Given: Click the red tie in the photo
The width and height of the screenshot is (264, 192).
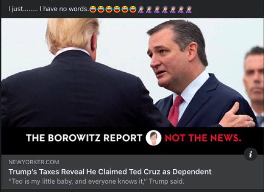Looking at the screenshot, I should (175, 110).
